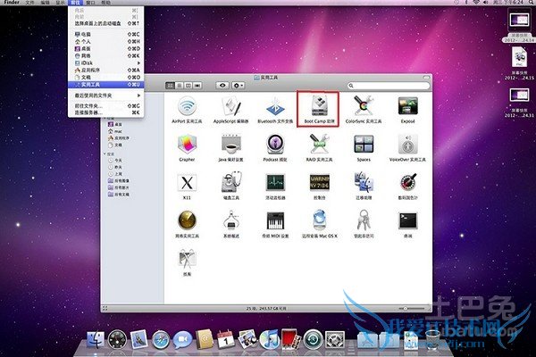Viewport: 536px width, 357px height.
Task: Expand the iDisk submenu
Action: click(106, 62)
